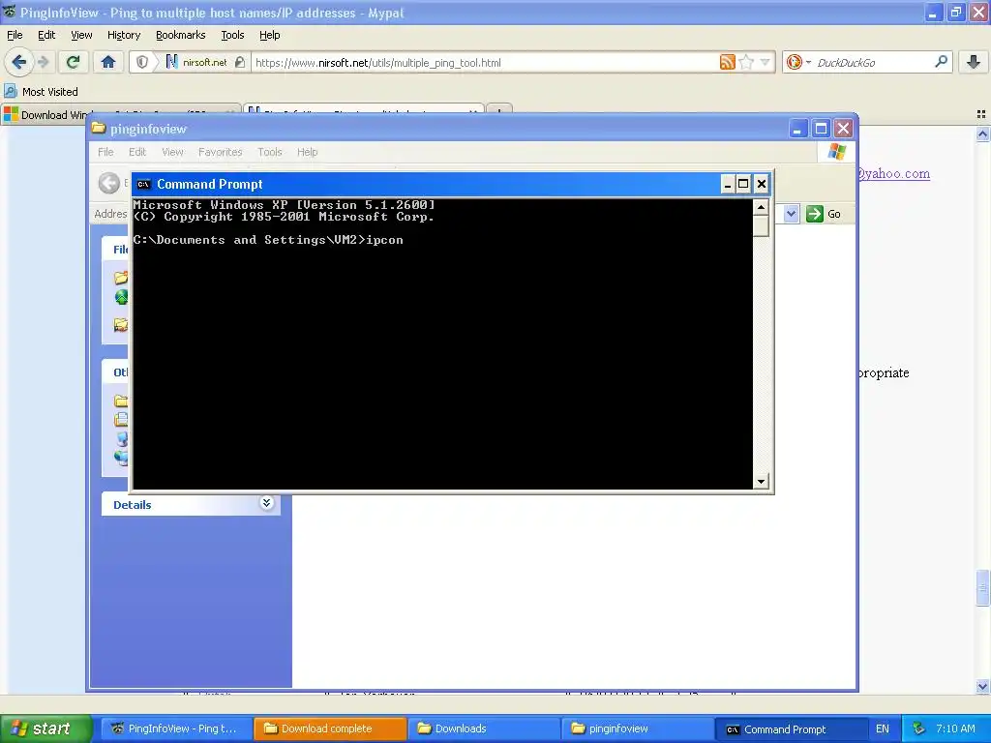Click Command Prompt scrollbar thumb
This screenshot has width=991, height=743.
coord(761,225)
